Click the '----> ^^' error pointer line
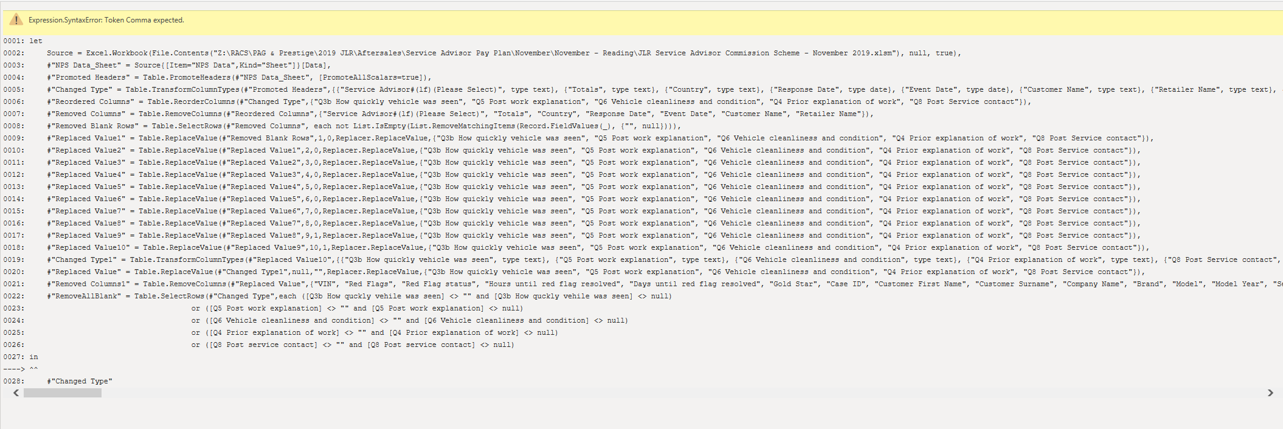The height and width of the screenshot is (429, 1283). [21, 369]
